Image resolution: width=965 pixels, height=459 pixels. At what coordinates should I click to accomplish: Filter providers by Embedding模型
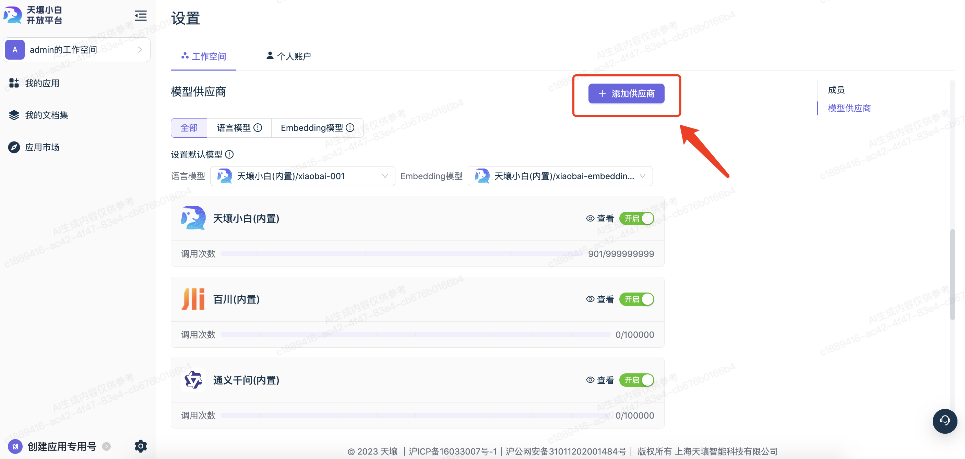tap(317, 128)
